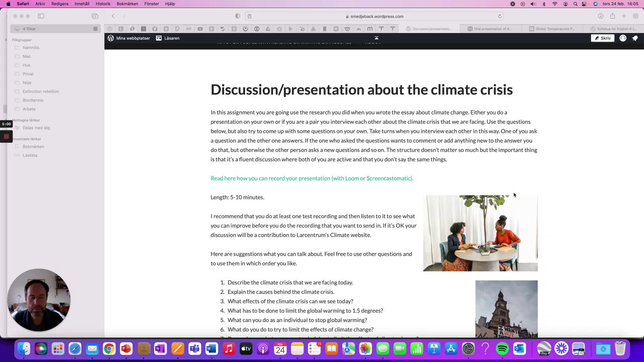
Task: Create a new tab group in sidebar
Action: coord(95,16)
